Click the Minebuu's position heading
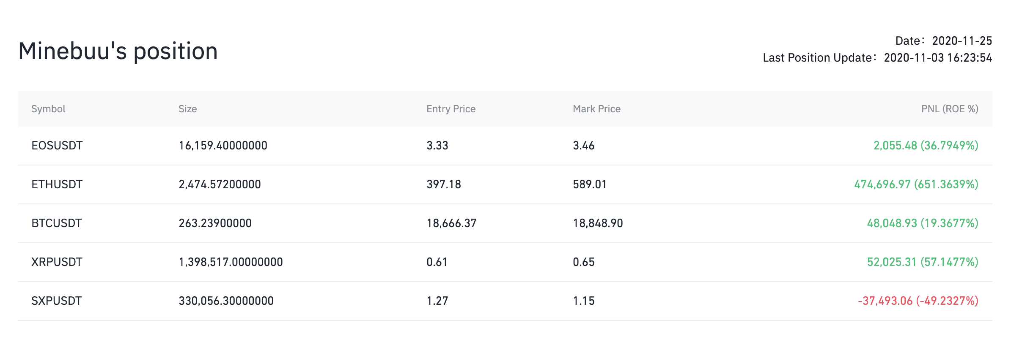The width and height of the screenshot is (1011, 347). coord(118,51)
